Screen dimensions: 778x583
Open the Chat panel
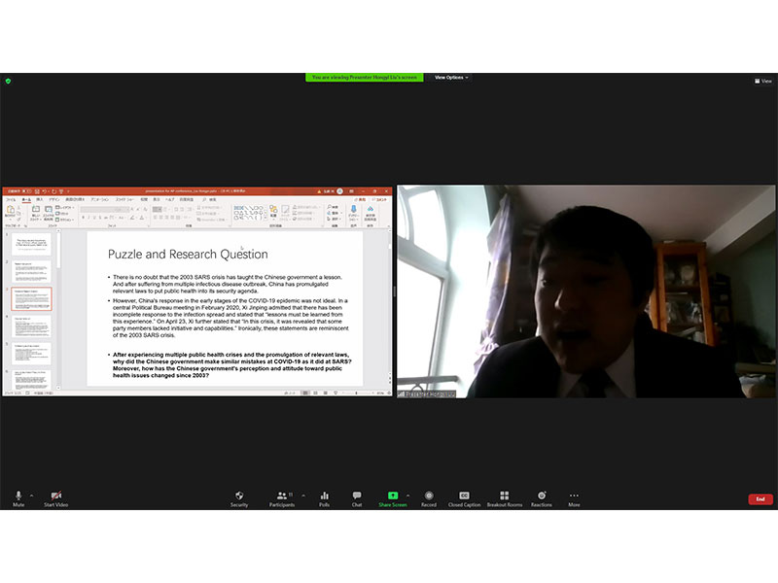(x=357, y=497)
